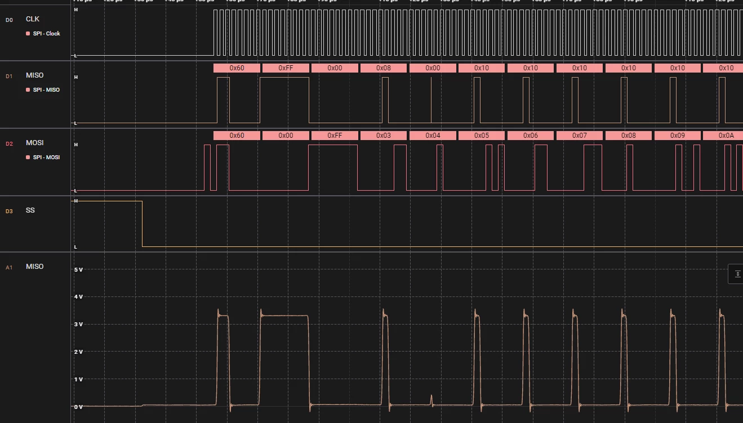Select the 0x08 decoded byte on MISO row
This screenshot has width=743, height=423.
click(x=384, y=68)
